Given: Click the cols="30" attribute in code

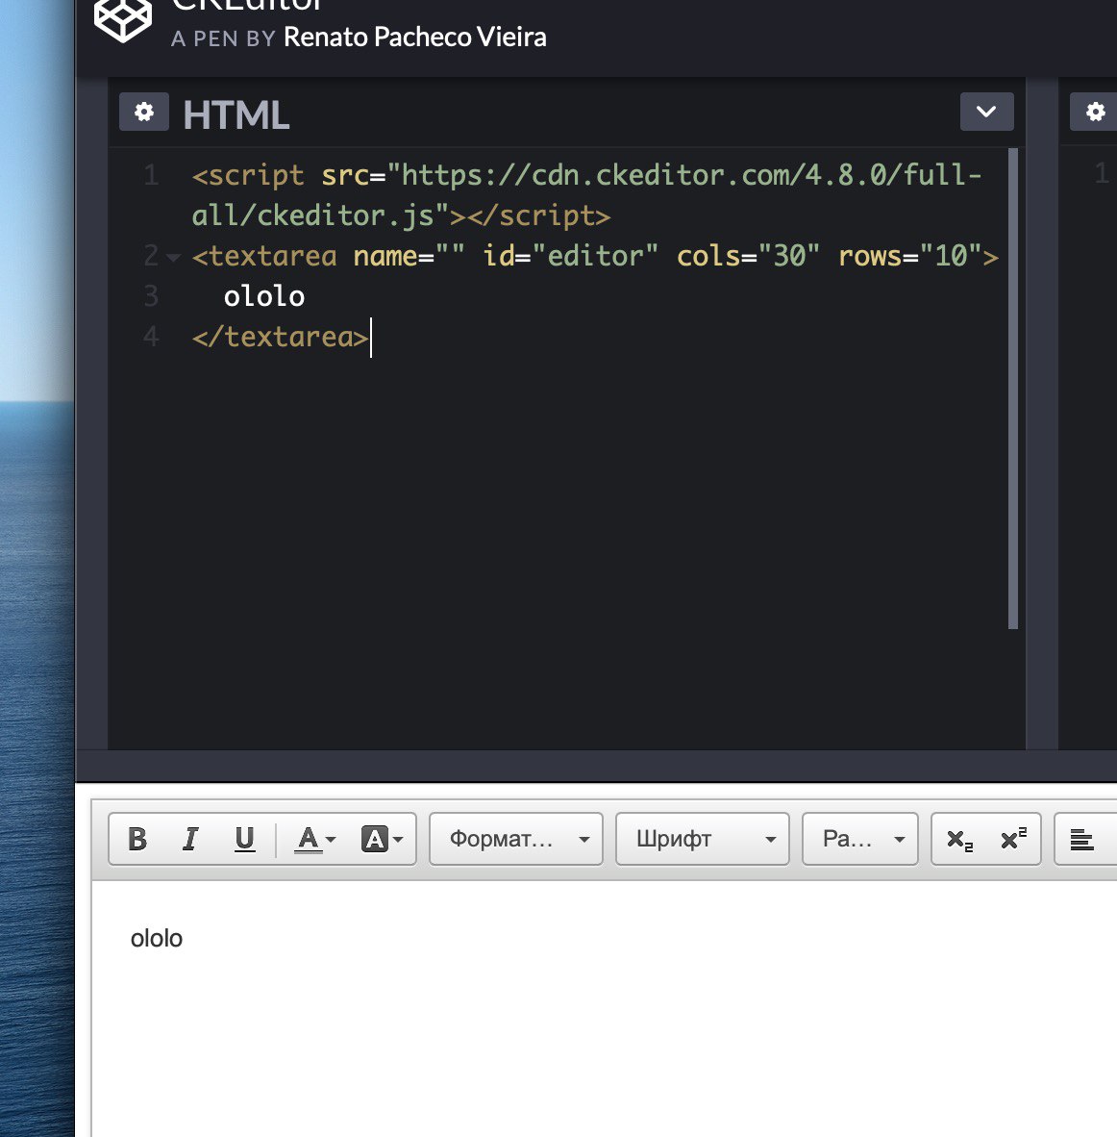Looking at the screenshot, I should [748, 256].
